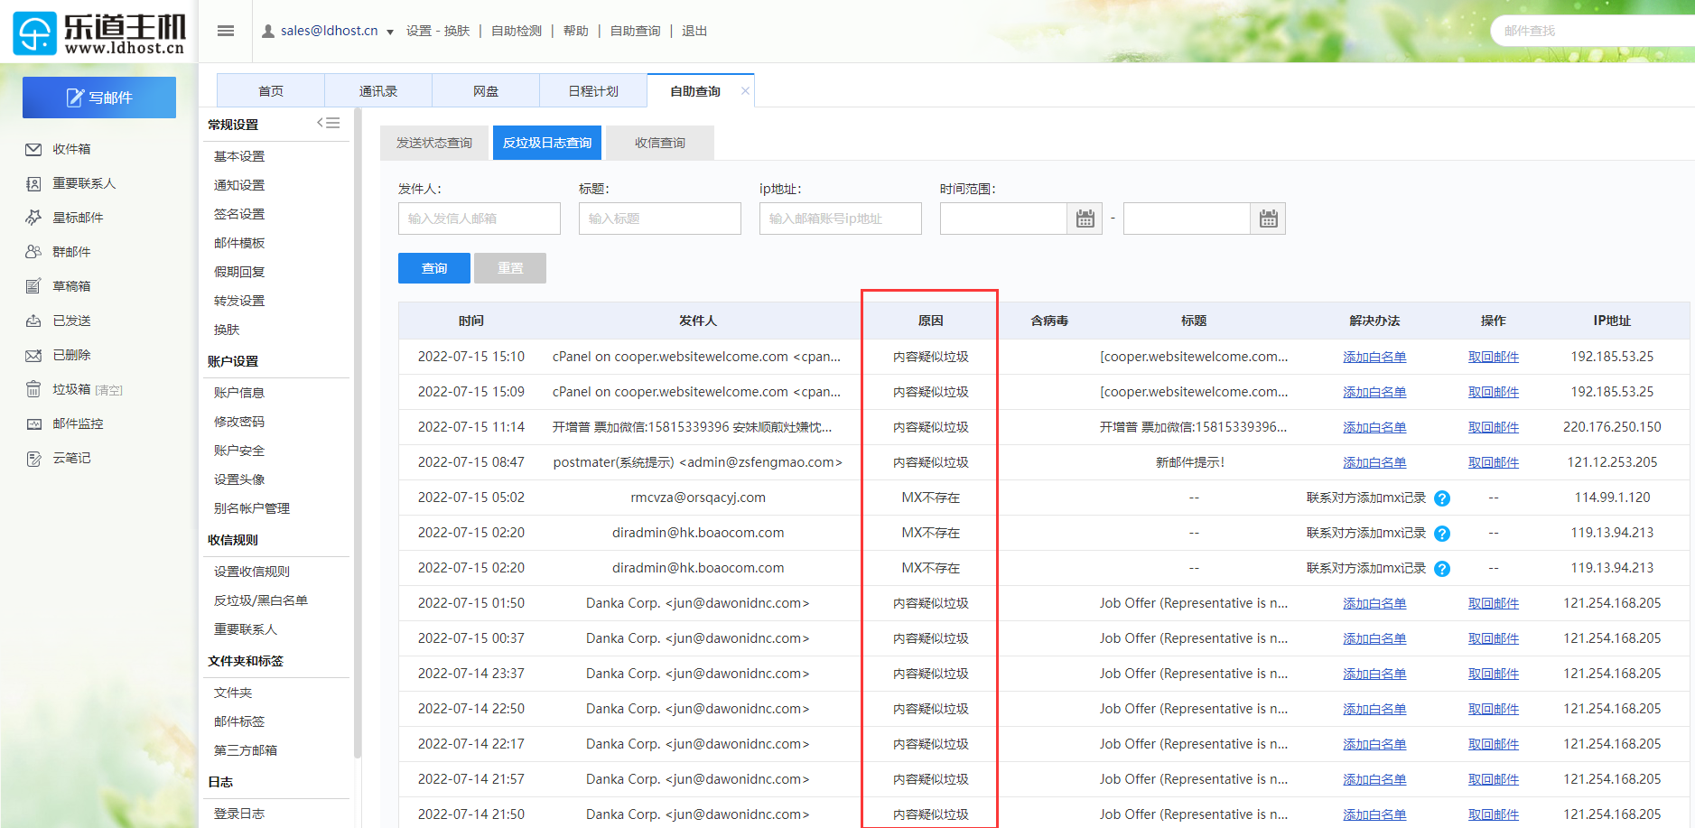Open the 已发送 sent folder
The height and width of the screenshot is (828, 1695).
click(71, 321)
